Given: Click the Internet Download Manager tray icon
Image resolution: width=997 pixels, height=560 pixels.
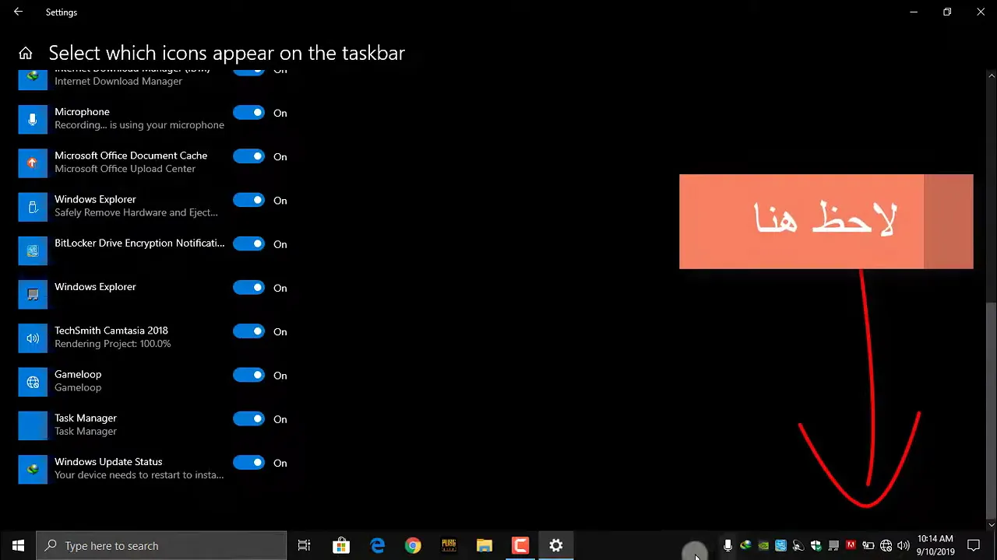Looking at the screenshot, I should point(745,546).
